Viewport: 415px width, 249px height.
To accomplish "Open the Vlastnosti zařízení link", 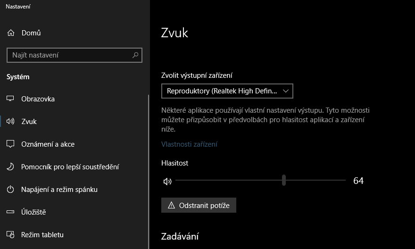I will [189, 144].
